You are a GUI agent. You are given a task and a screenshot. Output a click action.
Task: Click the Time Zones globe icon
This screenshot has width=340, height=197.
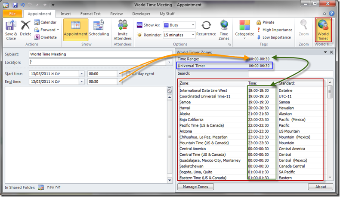click(x=224, y=25)
